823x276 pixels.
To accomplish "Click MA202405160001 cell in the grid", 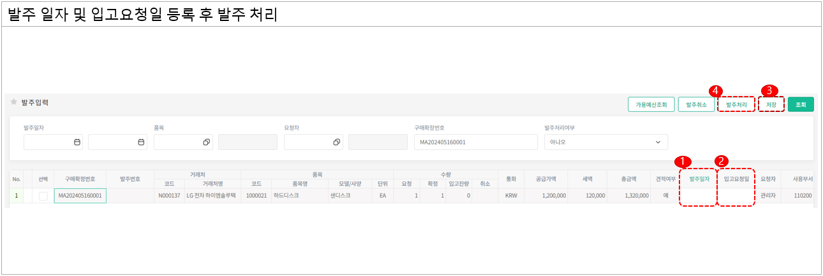I will point(80,196).
